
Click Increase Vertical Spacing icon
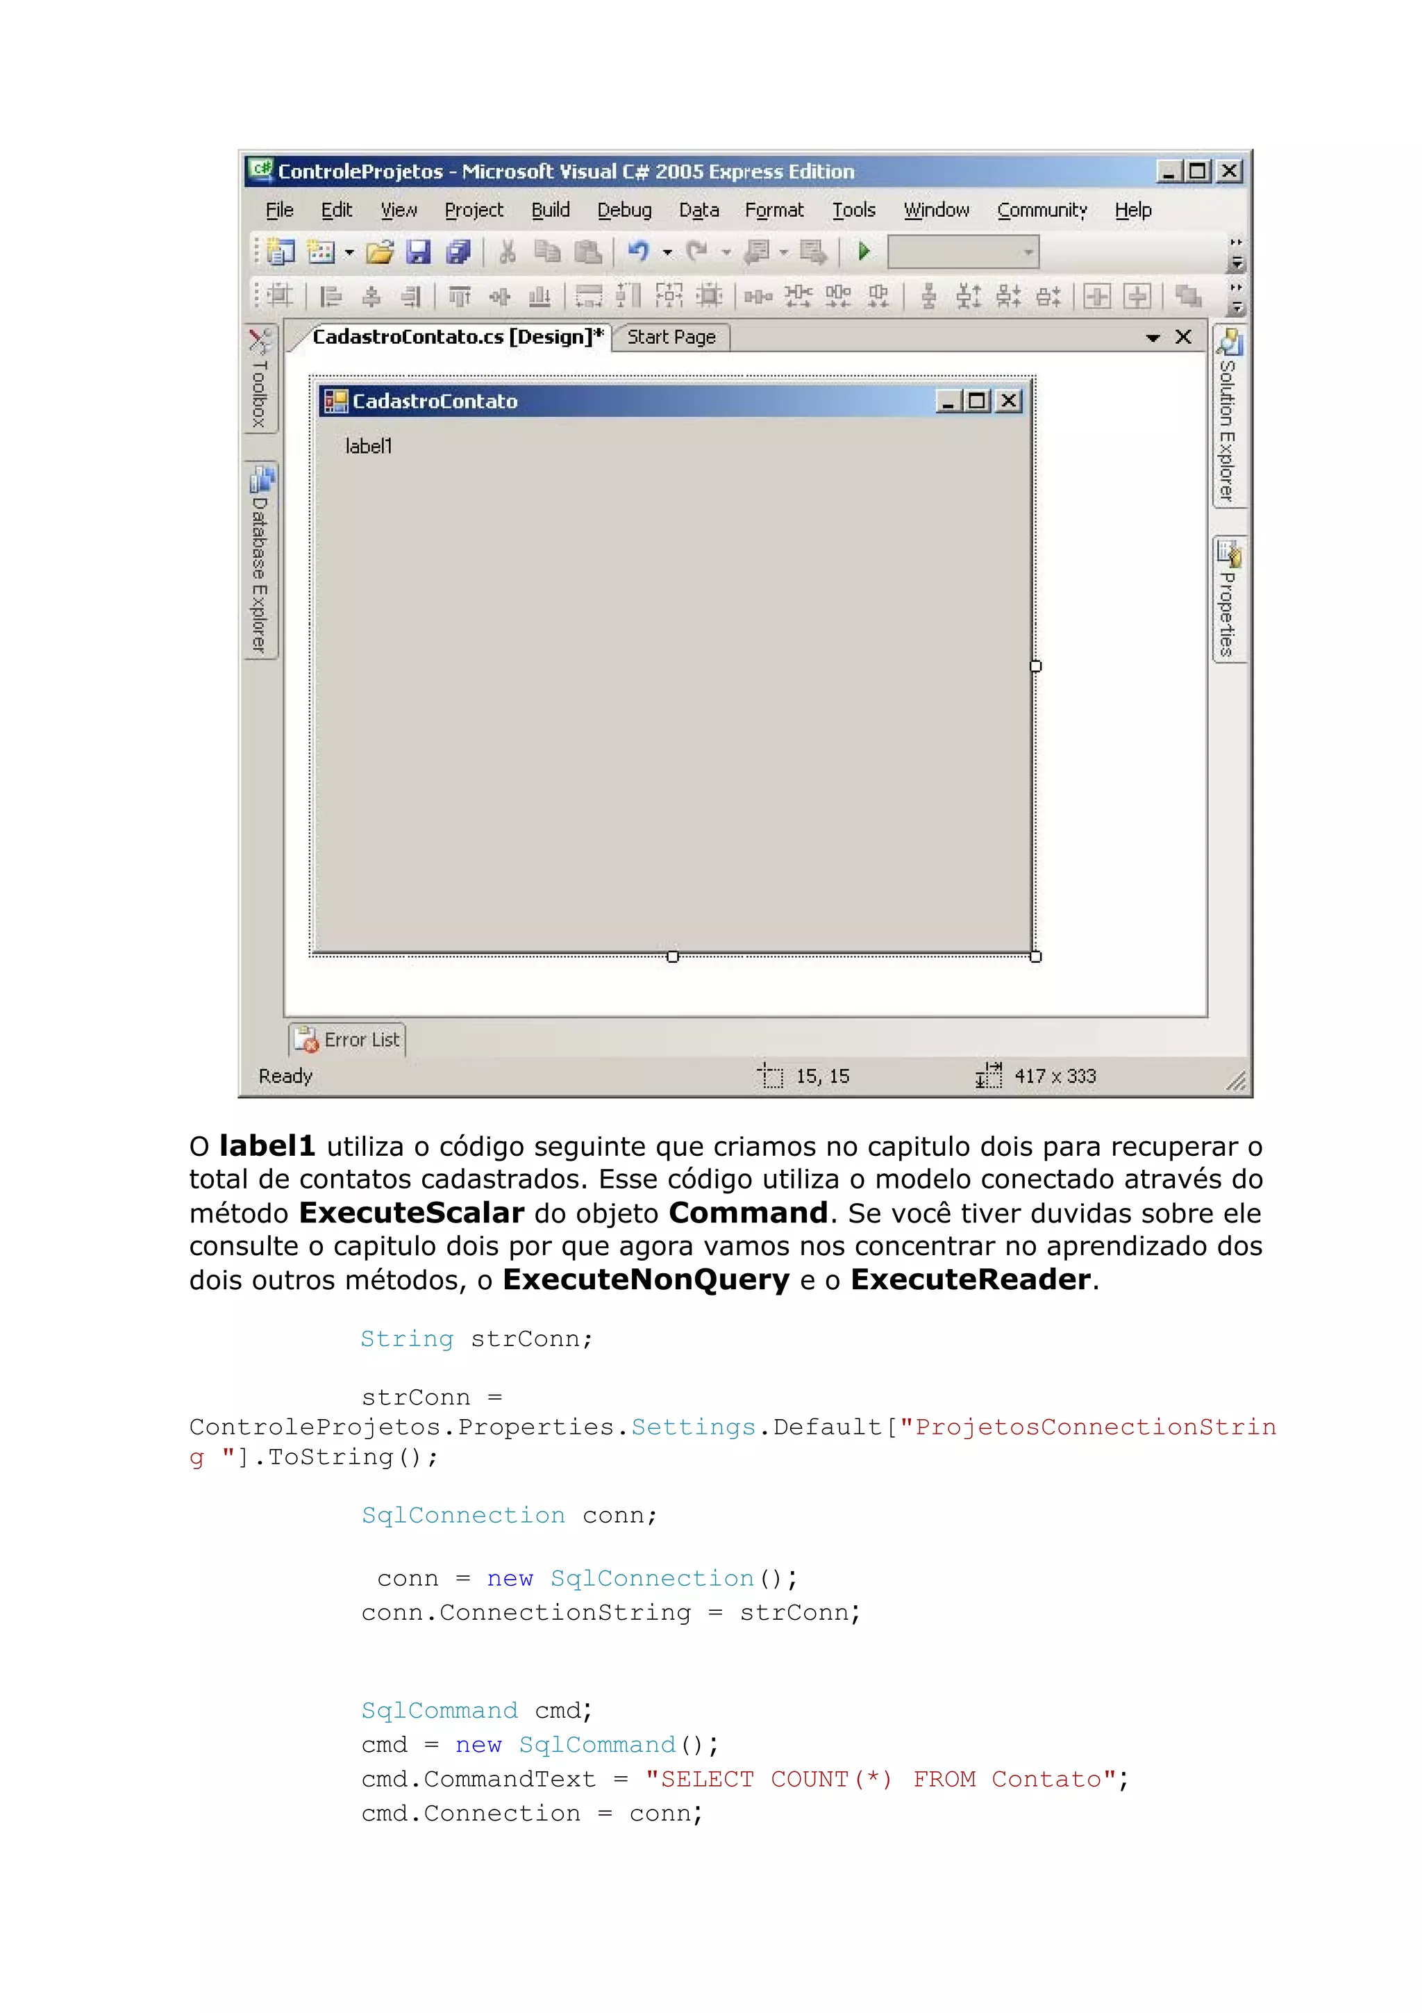point(968,297)
